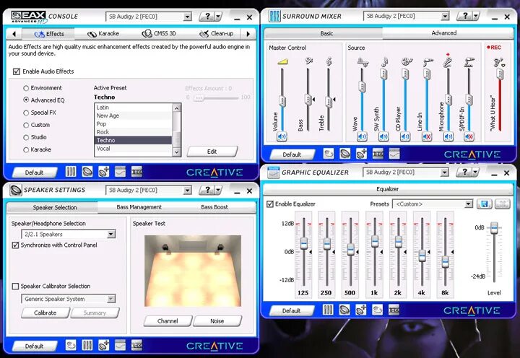
Task: Click Default button in EAX Console
Action: pyautogui.click(x=34, y=173)
